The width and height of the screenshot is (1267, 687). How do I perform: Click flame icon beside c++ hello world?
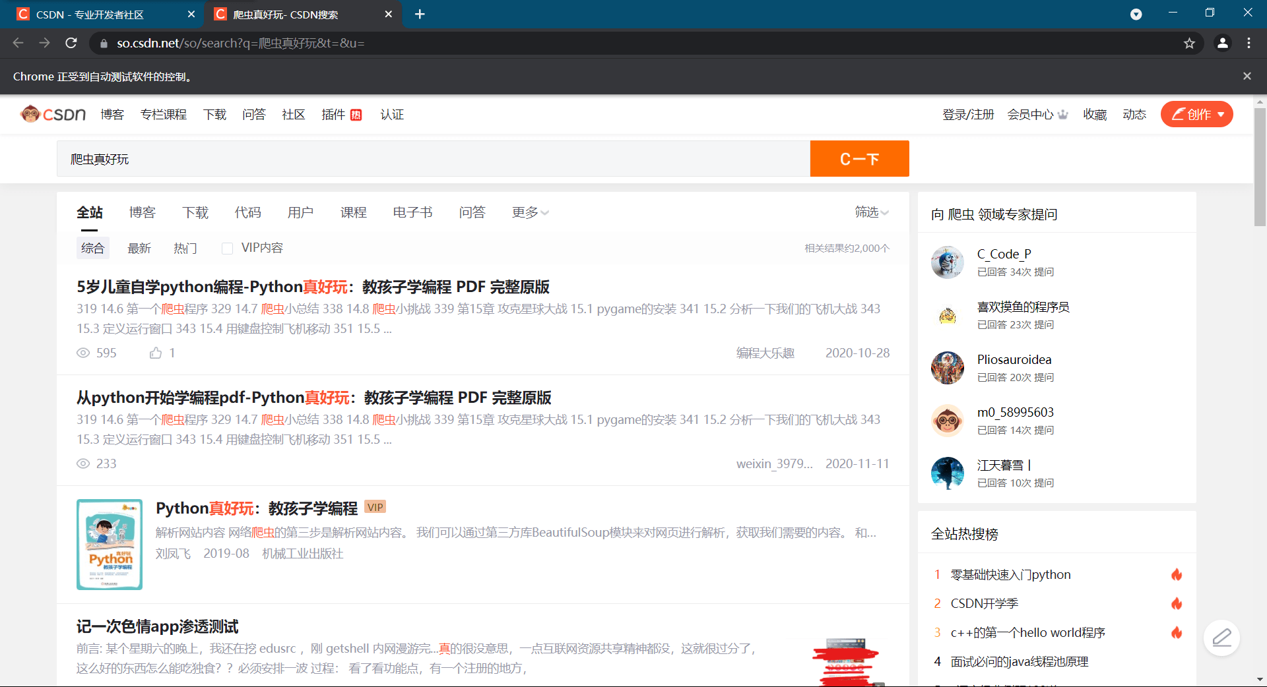(x=1177, y=632)
